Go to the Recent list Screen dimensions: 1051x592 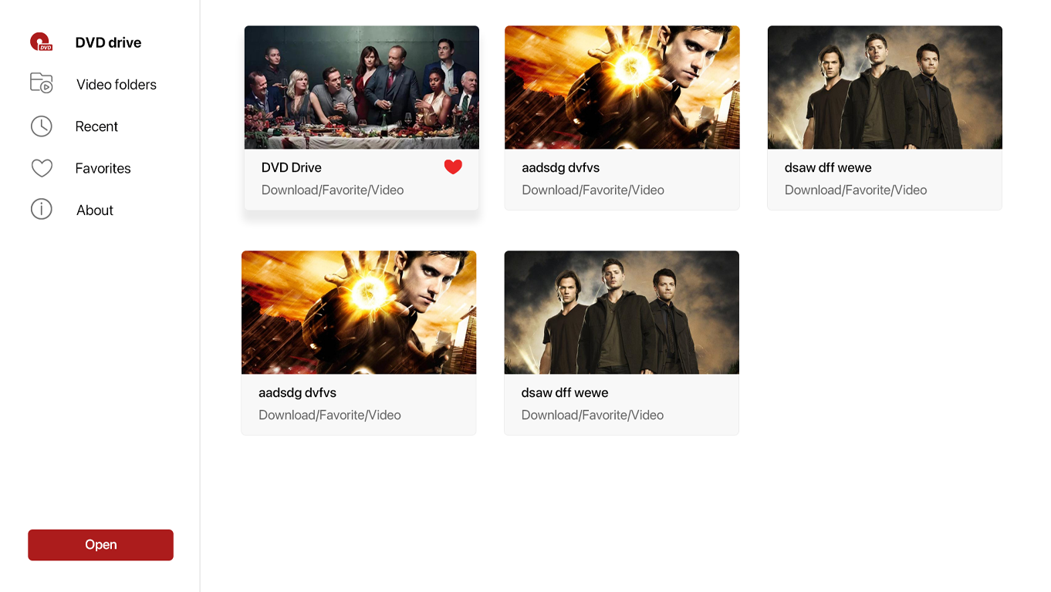click(96, 126)
